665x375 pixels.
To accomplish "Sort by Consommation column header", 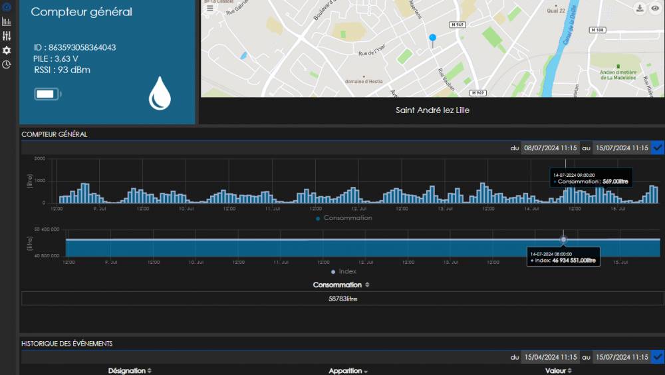I will click(x=341, y=285).
